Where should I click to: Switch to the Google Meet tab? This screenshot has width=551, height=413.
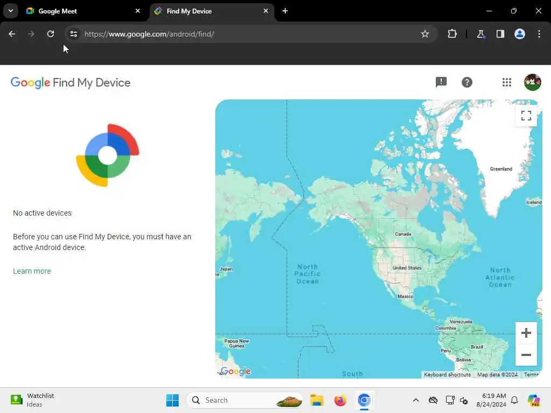click(x=83, y=11)
